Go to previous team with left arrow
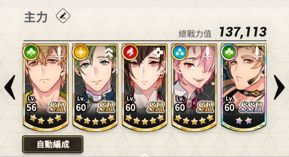The image size is (289, 157). [x=10, y=87]
